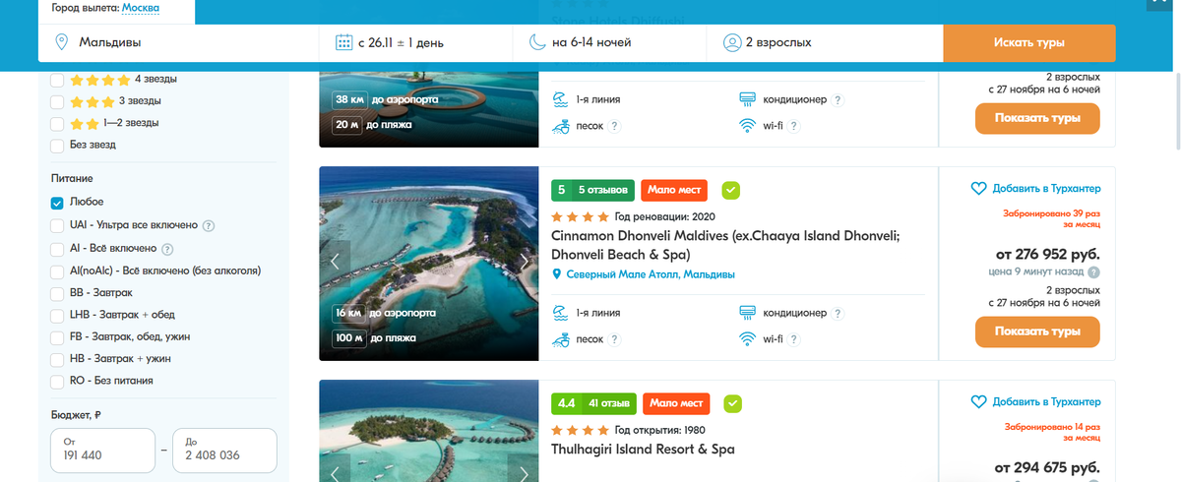Click the wi-fi icon on Cinnamon Dhonveli card
Screen dimensions: 1181x482
[x=747, y=339]
